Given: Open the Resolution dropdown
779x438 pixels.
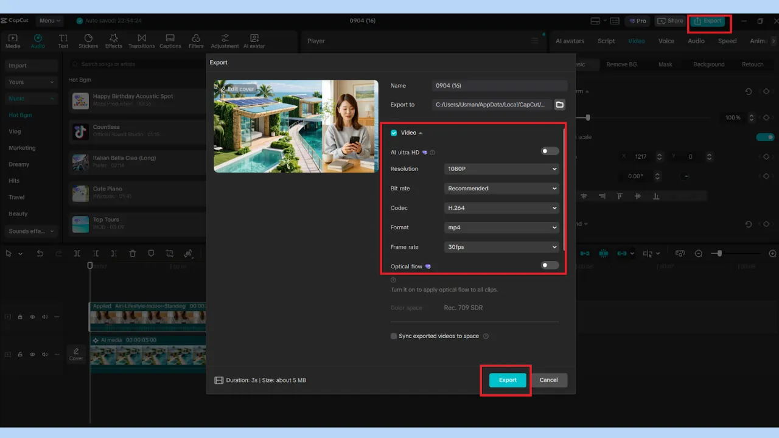Looking at the screenshot, I should pos(501,169).
